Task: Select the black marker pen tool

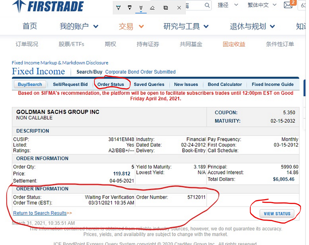Action: 129,8
